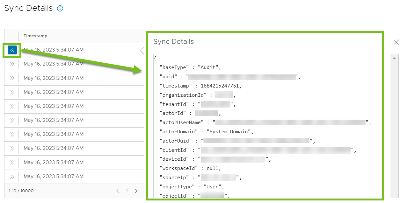Expand the third timestamp row's details
The image size is (407, 203).
12,78
